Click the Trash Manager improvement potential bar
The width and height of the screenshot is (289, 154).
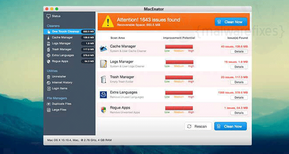(x=179, y=77)
